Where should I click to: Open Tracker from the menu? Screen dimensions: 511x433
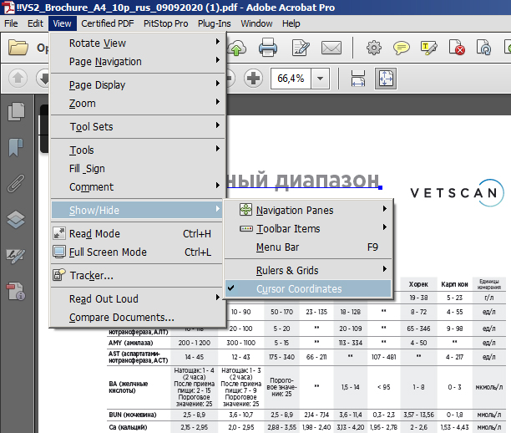(x=138, y=275)
